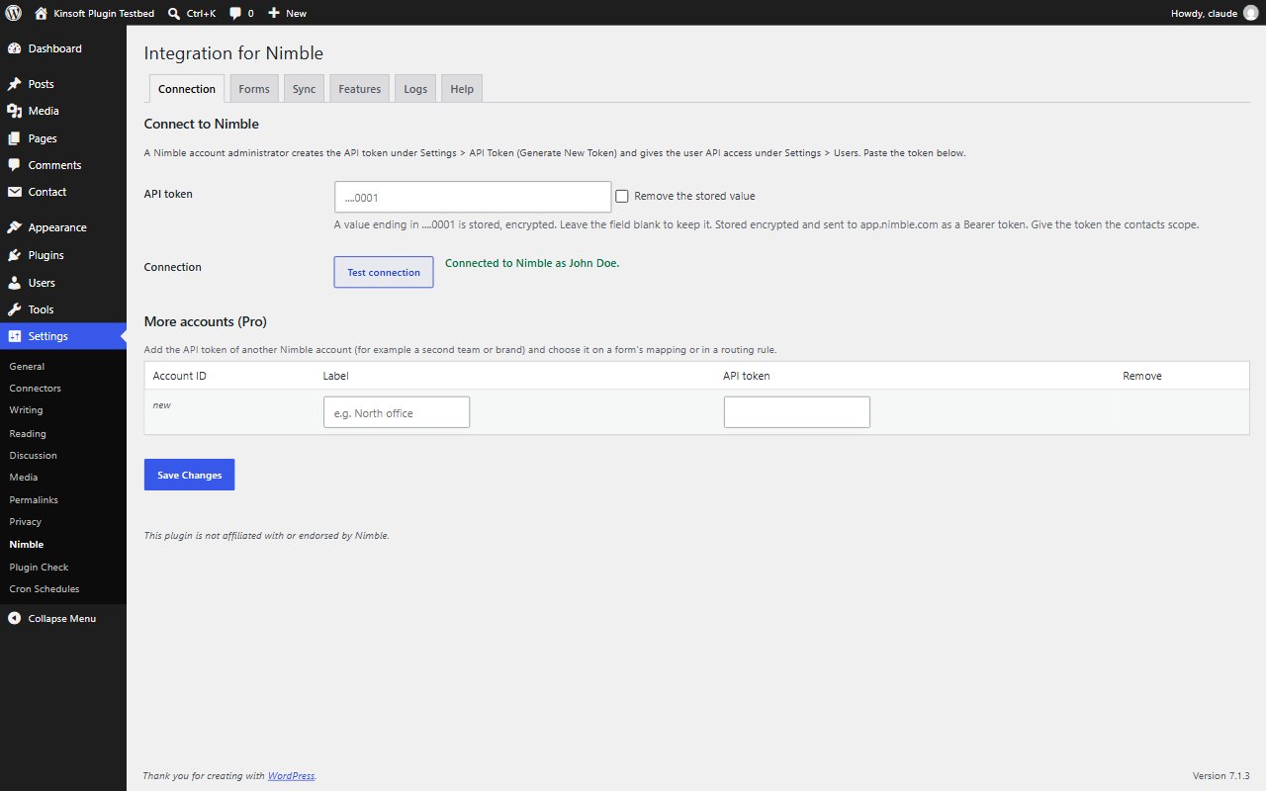This screenshot has width=1266, height=791.
Task: Click the home icon for Kinsoft Plugin Testbed
Action: pos(41,13)
